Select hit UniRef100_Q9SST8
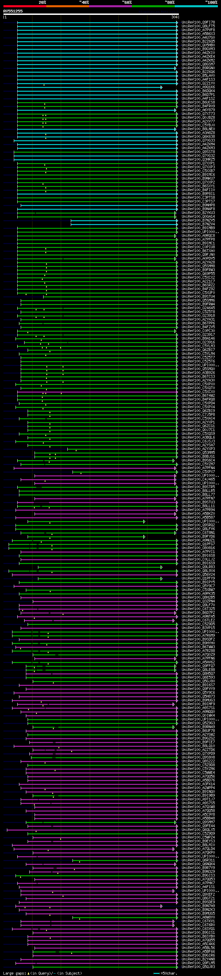The image size is (221, 976). [198, 152]
